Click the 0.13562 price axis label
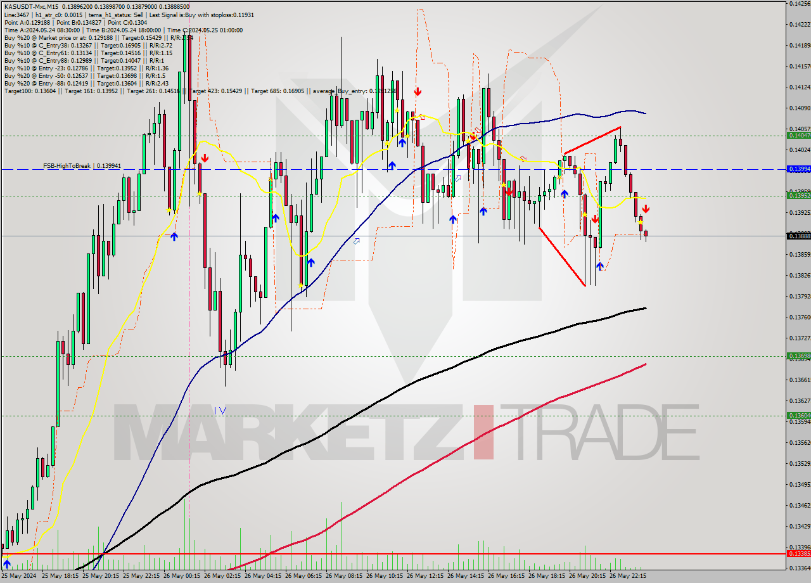 800,443
